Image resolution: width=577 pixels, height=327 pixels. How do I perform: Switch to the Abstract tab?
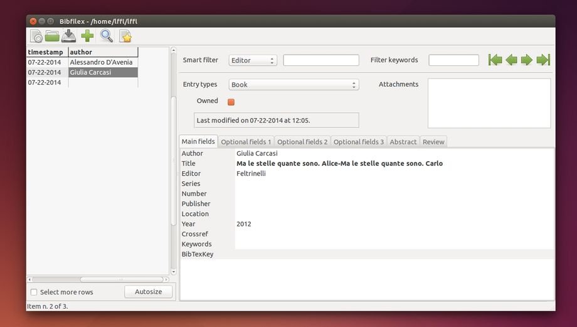[x=403, y=142]
